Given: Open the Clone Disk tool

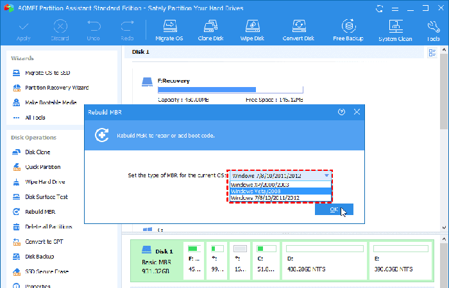Looking at the screenshot, I should [210, 30].
